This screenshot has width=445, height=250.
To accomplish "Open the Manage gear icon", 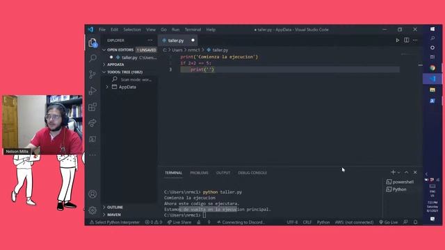I will pyautogui.click(x=92, y=210).
